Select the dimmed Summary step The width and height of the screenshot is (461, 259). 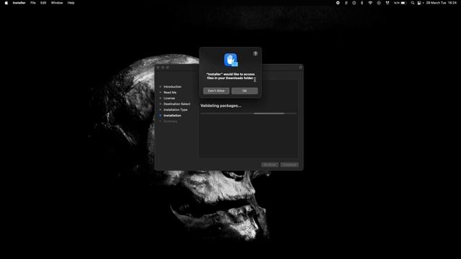pos(170,122)
